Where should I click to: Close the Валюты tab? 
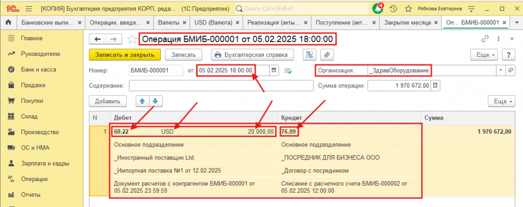click(x=184, y=22)
